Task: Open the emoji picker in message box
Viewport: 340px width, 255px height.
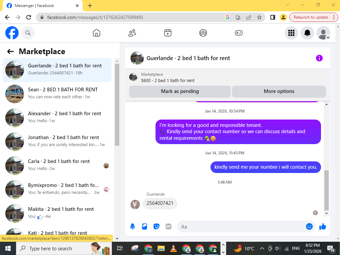Action: (x=309, y=226)
